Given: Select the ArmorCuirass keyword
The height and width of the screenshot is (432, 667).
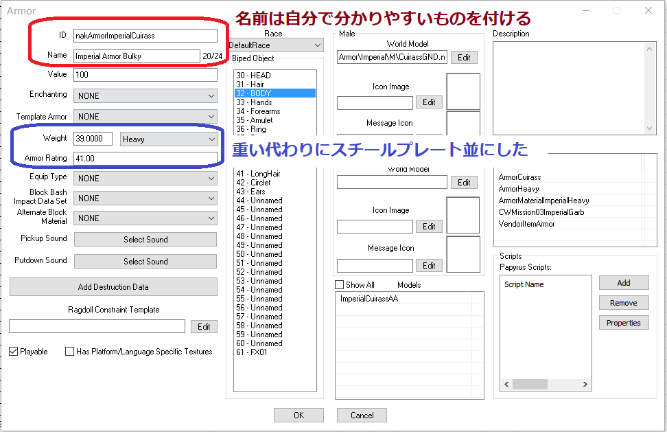Looking at the screenshot, I should pos(520,177).
